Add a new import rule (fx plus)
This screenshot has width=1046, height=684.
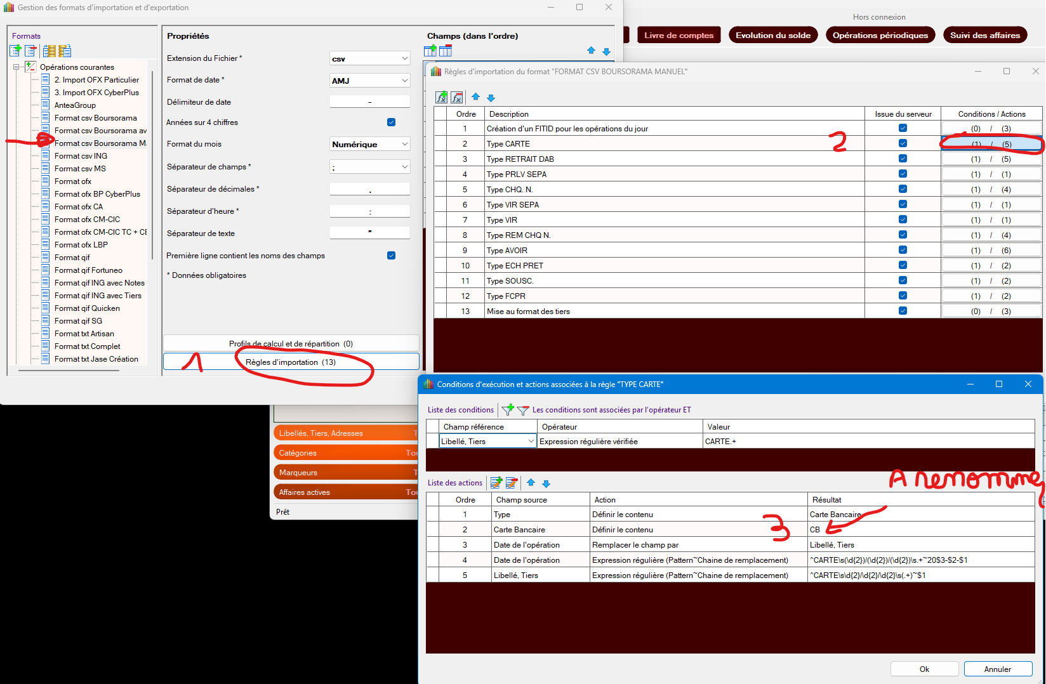pyautogui.click(x=442, y=98)
